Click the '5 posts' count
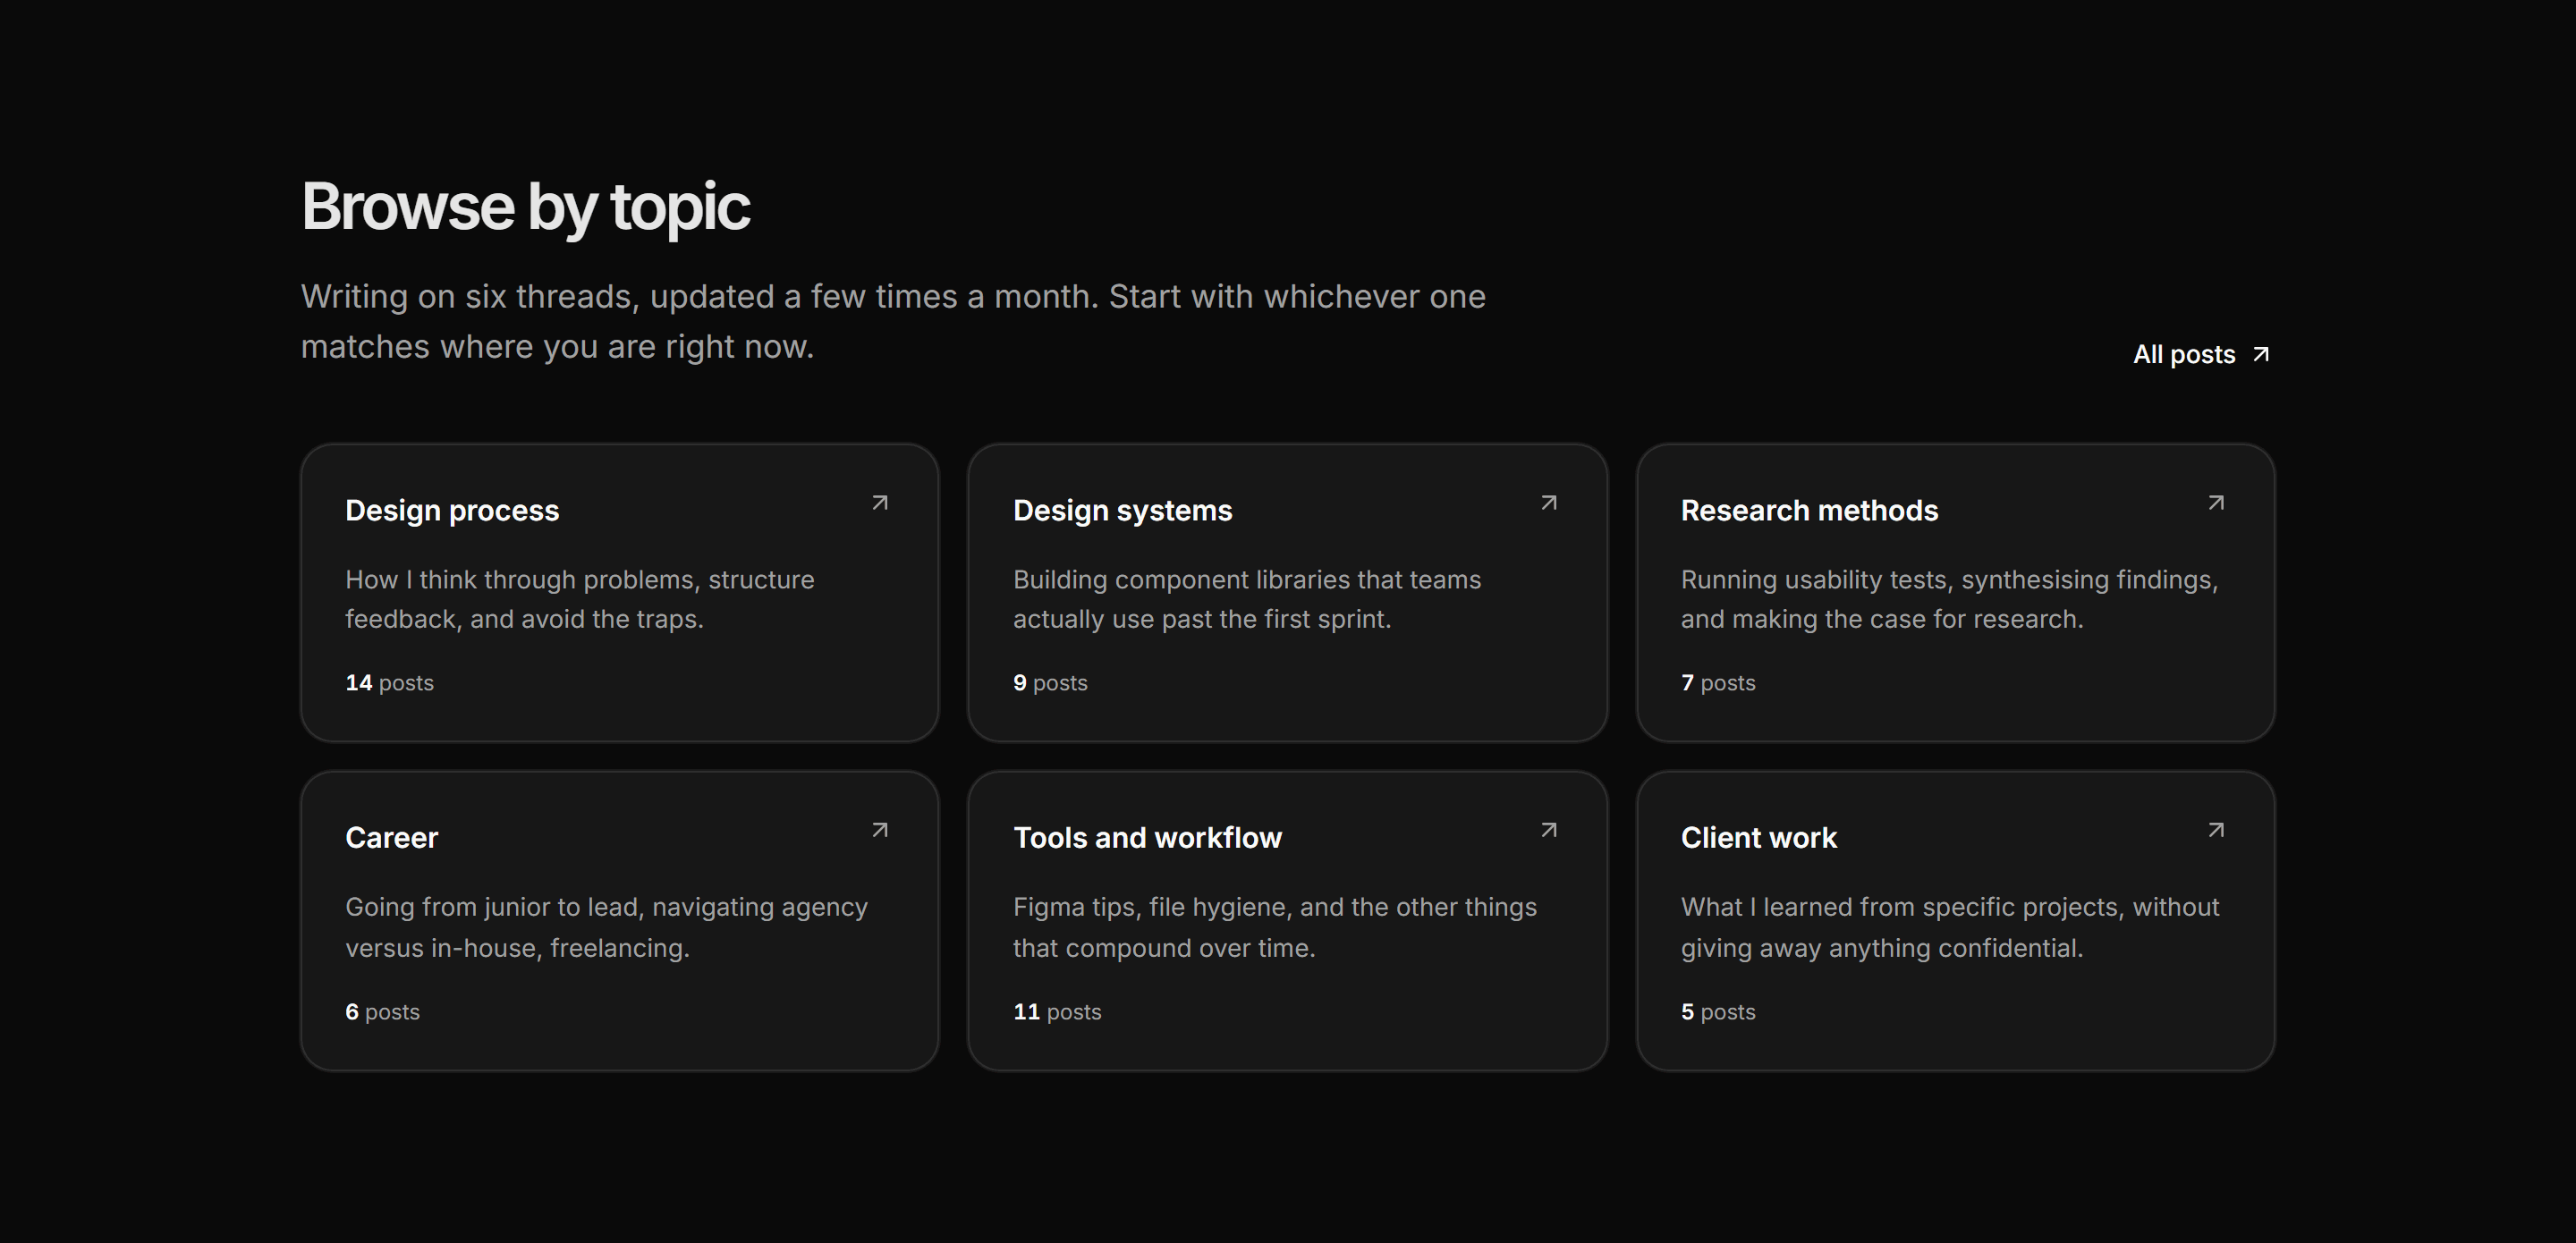2576x1243 pixels. [1718, 1012]
